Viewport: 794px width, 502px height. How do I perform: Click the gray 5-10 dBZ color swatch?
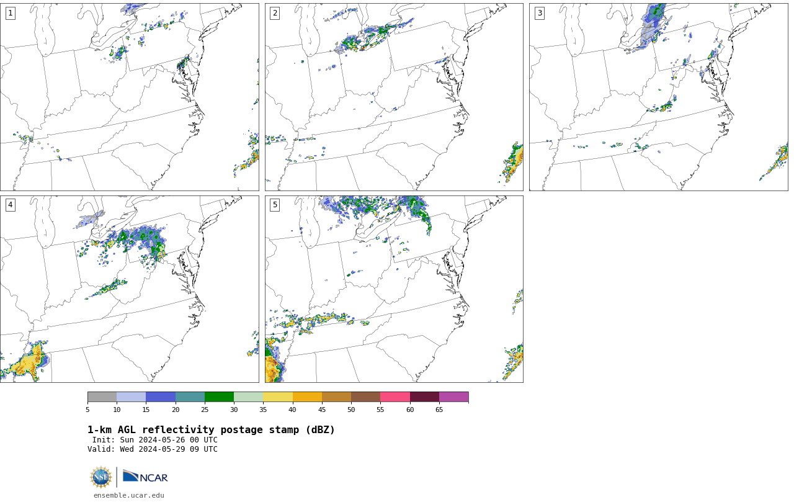point(102,397)
